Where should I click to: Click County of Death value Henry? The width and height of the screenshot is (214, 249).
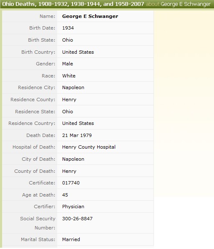(x=69, y=171)
